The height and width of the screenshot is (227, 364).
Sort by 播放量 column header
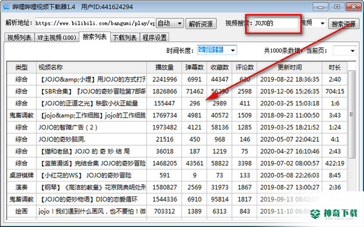point(164,67)
